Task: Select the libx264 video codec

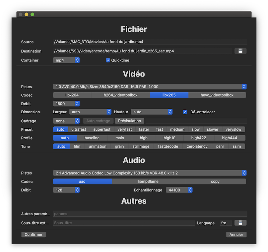Action: pos(72,95)
